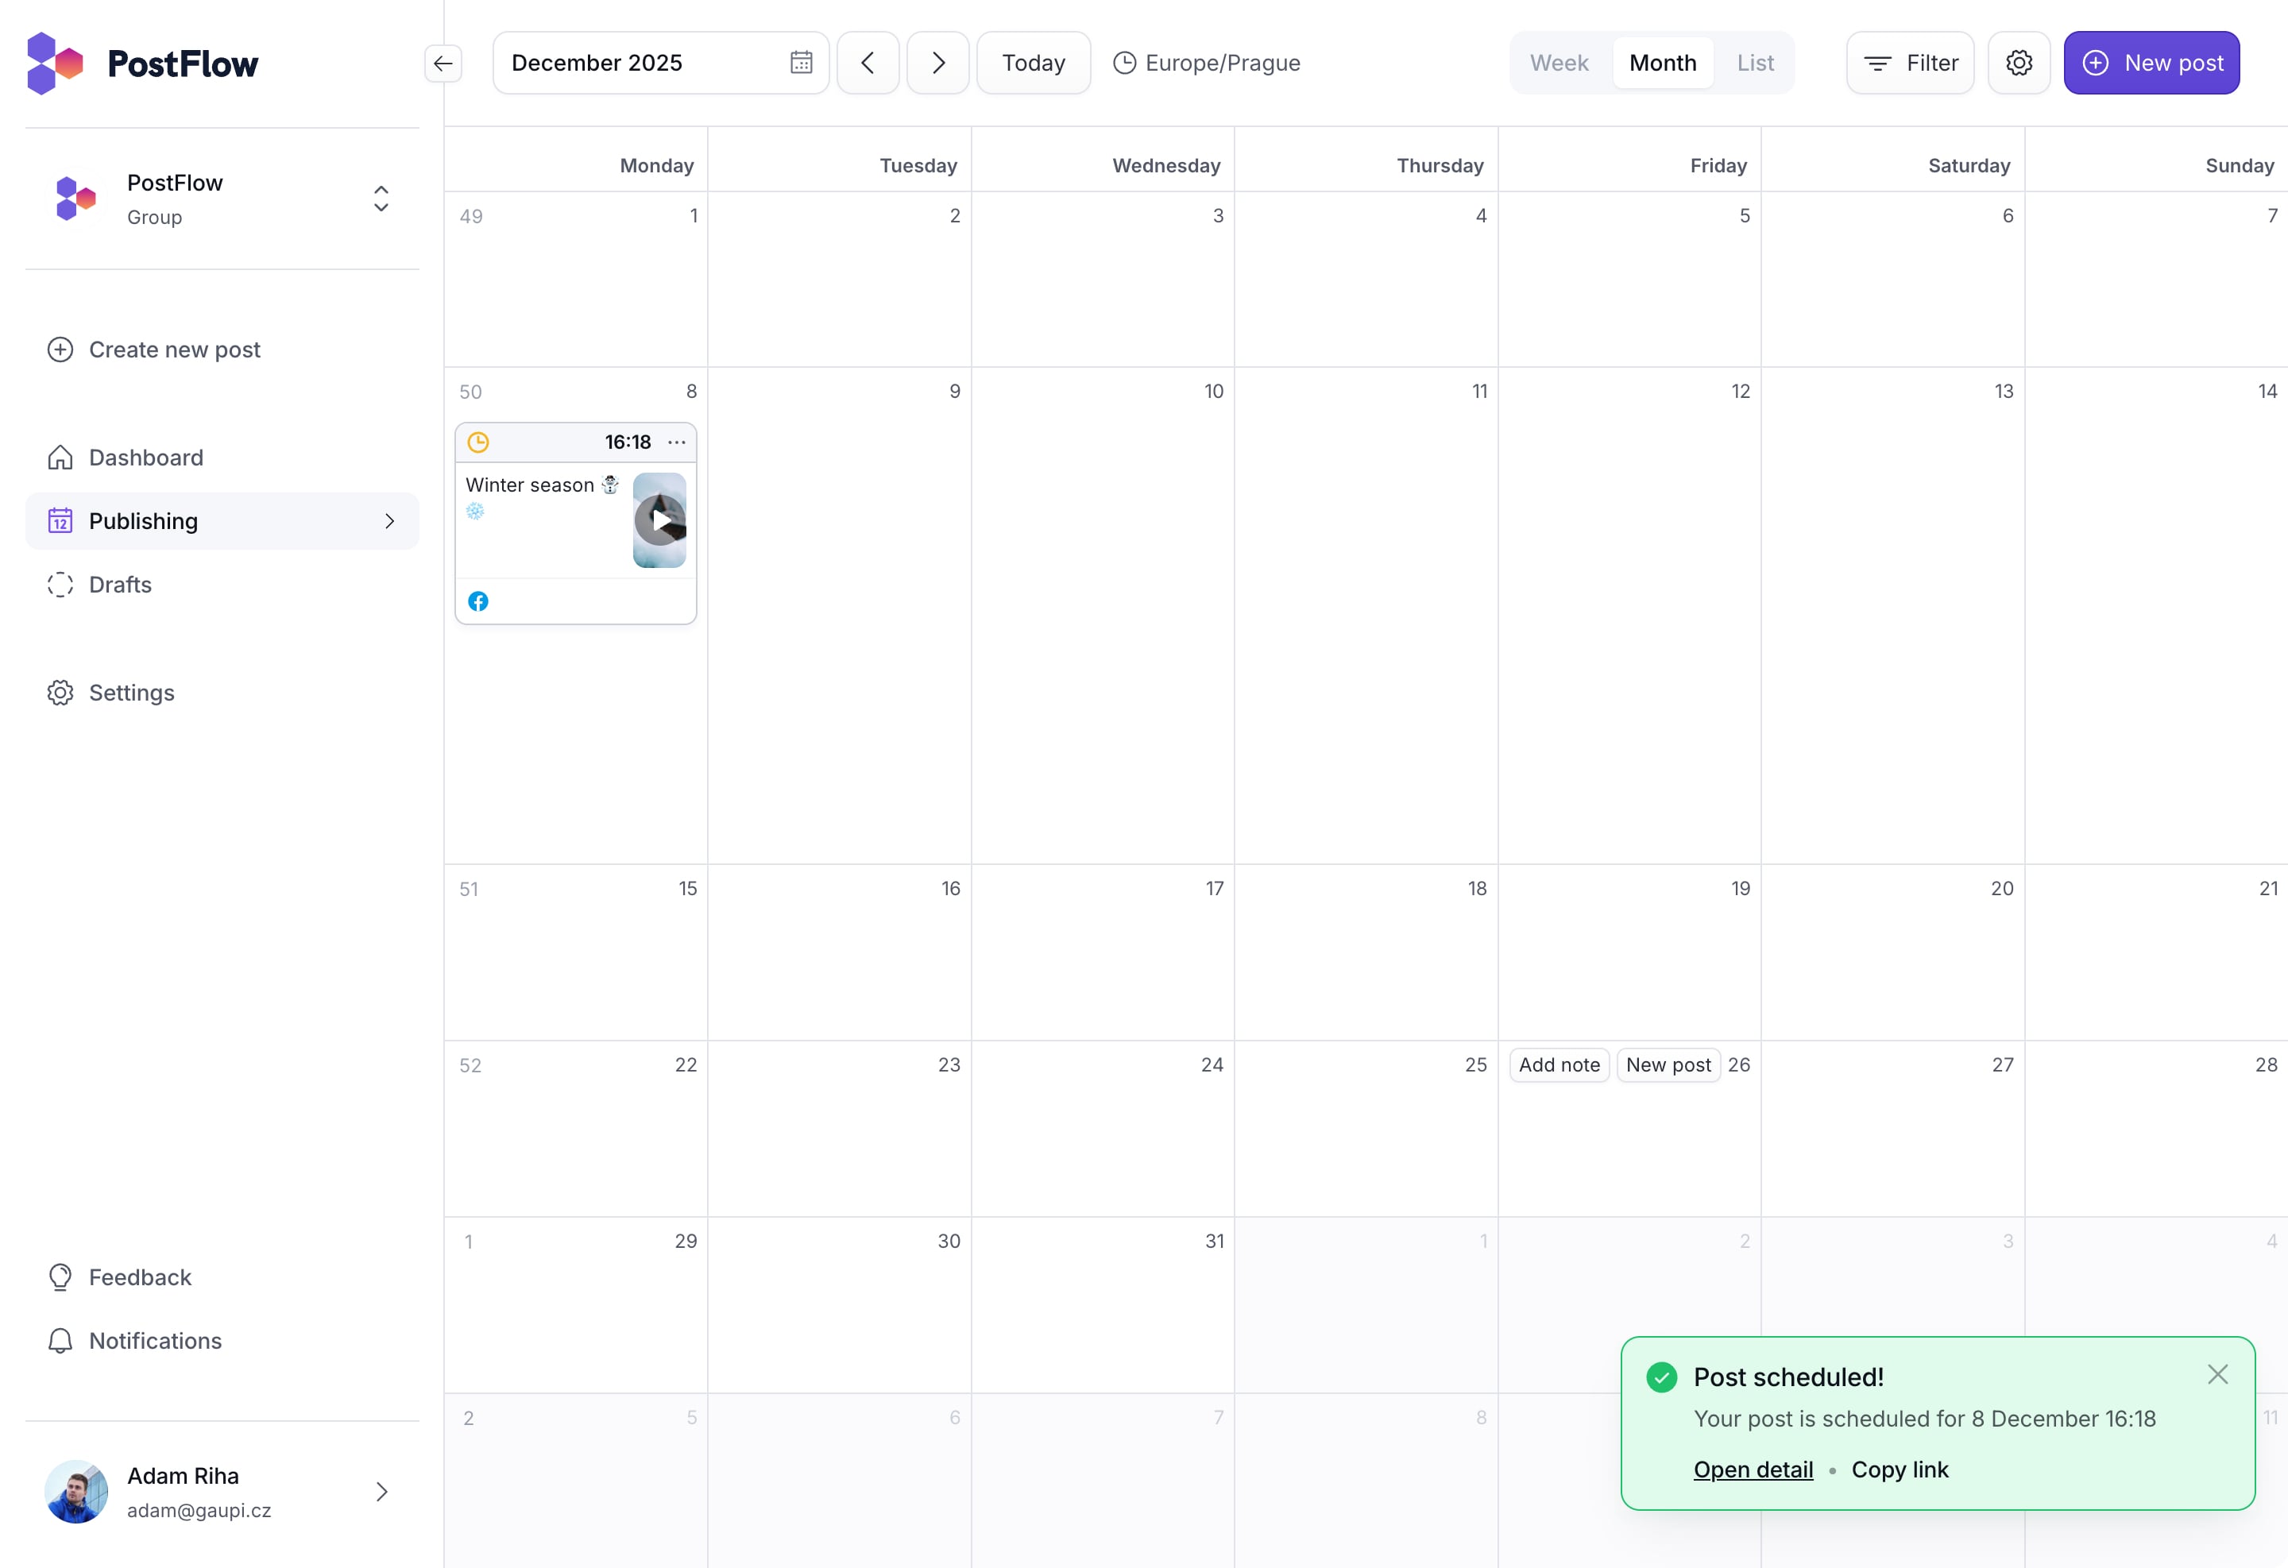Select the Month view

click(x=1662, y=63)
